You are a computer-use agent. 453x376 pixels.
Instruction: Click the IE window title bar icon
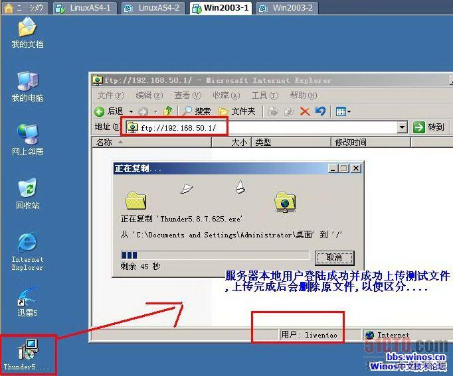coord(98,80)
